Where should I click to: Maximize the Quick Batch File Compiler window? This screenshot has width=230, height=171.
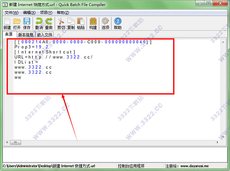[x=208, y=3]
